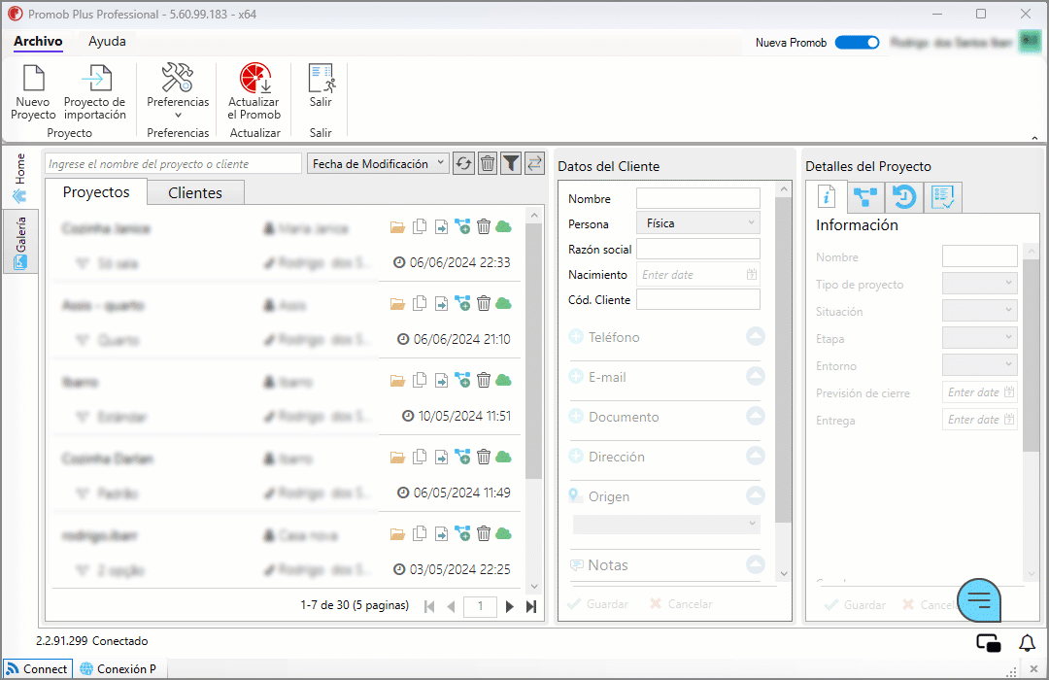Open Proyecto de importación

pos(95,91)
